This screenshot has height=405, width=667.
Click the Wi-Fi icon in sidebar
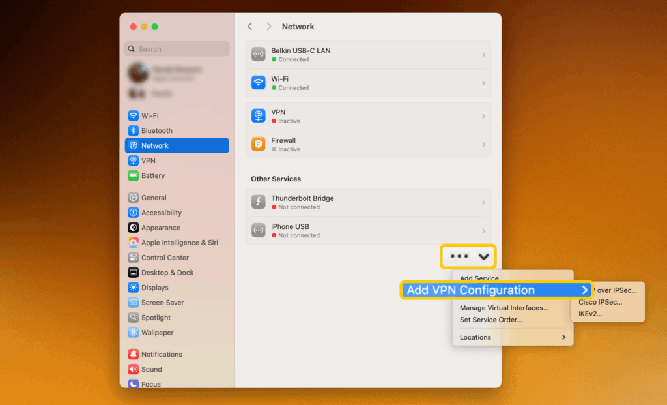pos(133,115)
